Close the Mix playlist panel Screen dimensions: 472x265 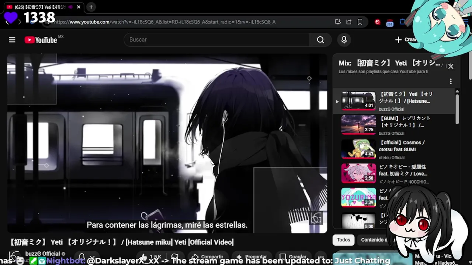click(451, 66)
